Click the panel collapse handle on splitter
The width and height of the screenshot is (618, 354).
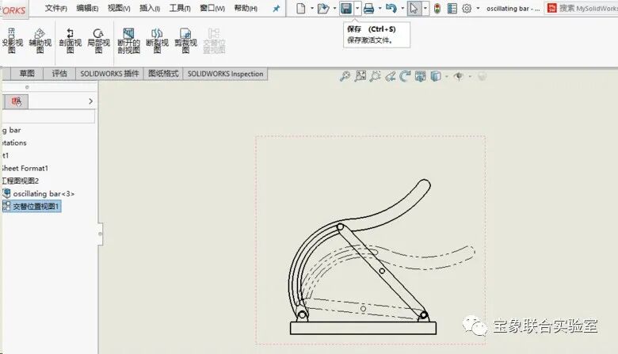click(100, 234)
